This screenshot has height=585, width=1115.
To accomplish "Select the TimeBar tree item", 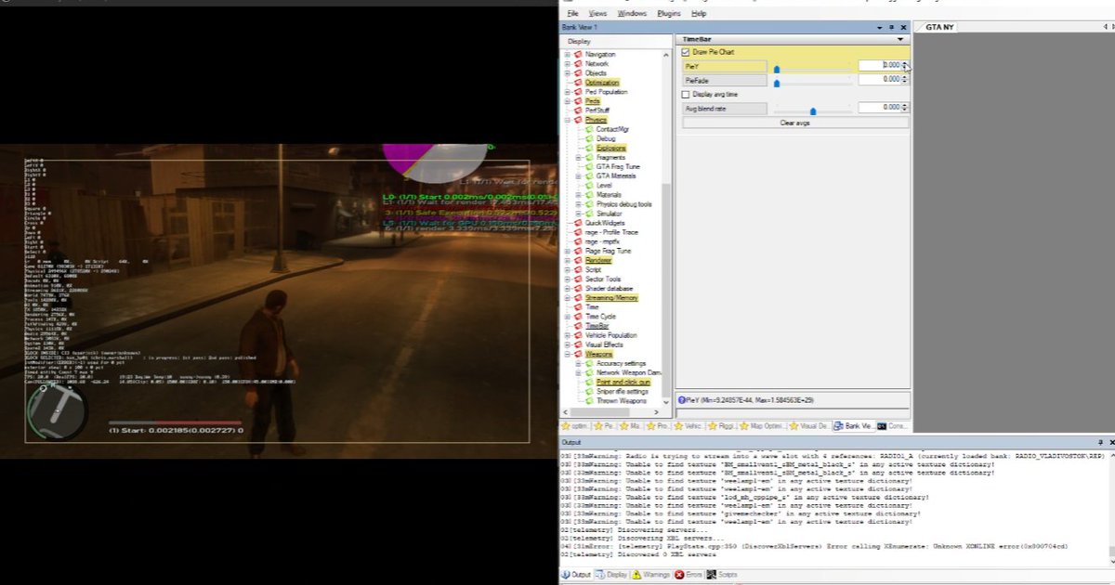I will pos(597,326).
